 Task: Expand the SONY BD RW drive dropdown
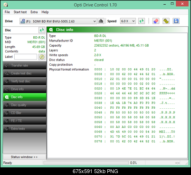58,21
